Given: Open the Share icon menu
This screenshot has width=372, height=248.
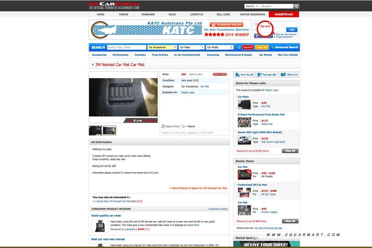Looking at the screenshot, I should (184, 126).
